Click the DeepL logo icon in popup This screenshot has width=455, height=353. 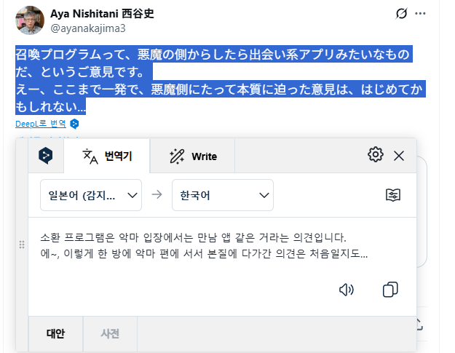(45, 155)
